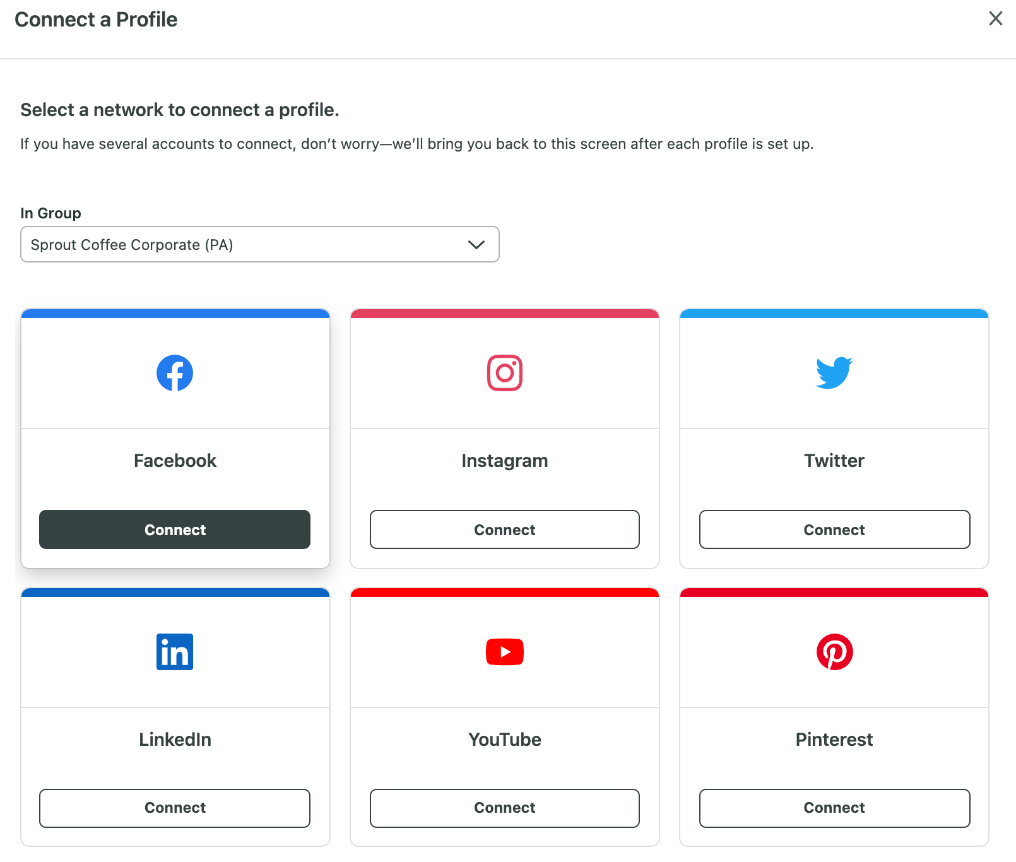Connect a Pinterest profile
1016x862 pixels.
[834, 808]
